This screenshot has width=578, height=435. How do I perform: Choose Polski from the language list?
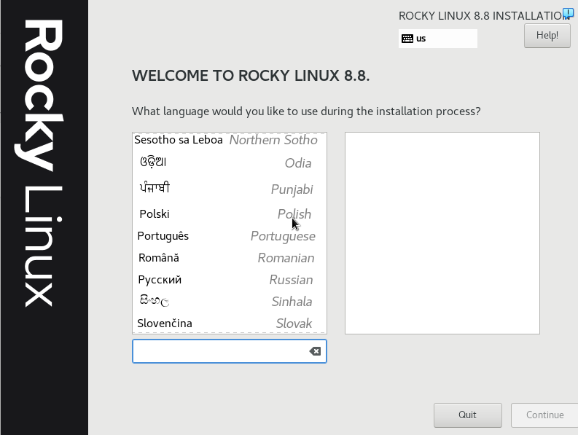(230, 213)
